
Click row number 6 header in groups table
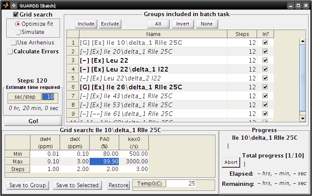tap(73, 87)
